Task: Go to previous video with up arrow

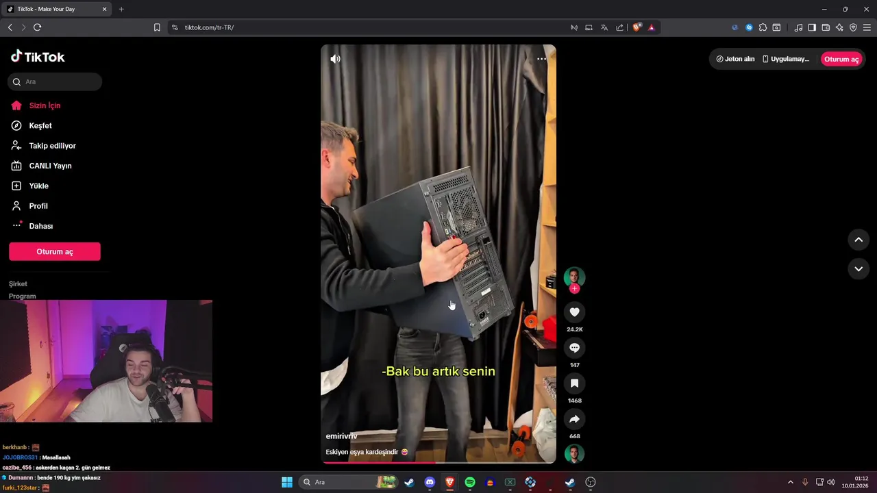Action: coord(859,240)
